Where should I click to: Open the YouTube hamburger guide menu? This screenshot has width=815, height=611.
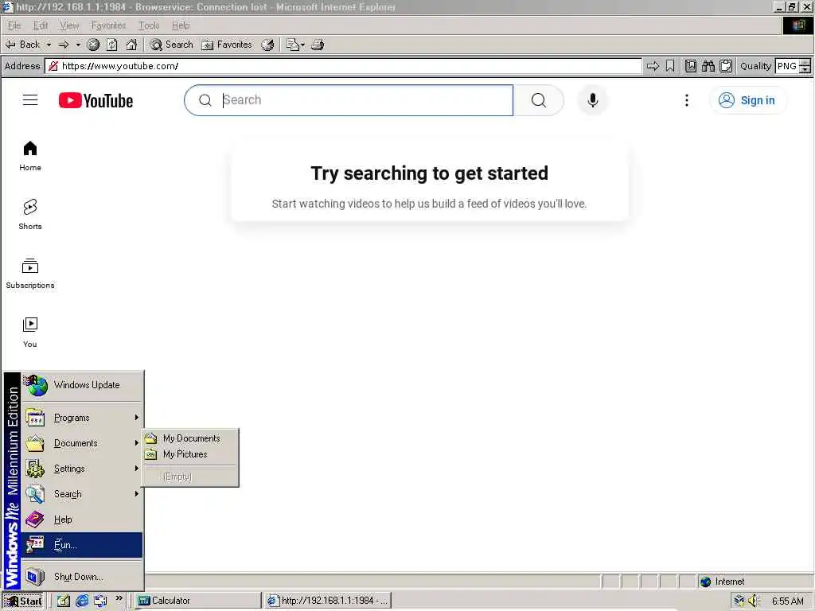pos(30,99)
